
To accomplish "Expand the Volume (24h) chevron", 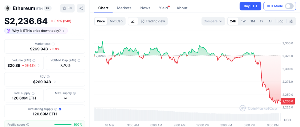I will (x=39, y=66).
